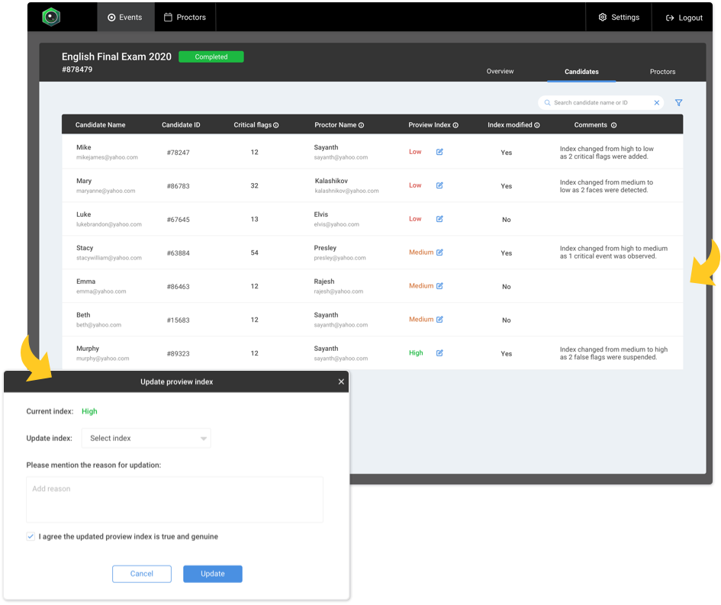Image resolution: width=721 pixels, height=605 pixels.
Task: View the Index modified info icon
Action: (539, 124)
